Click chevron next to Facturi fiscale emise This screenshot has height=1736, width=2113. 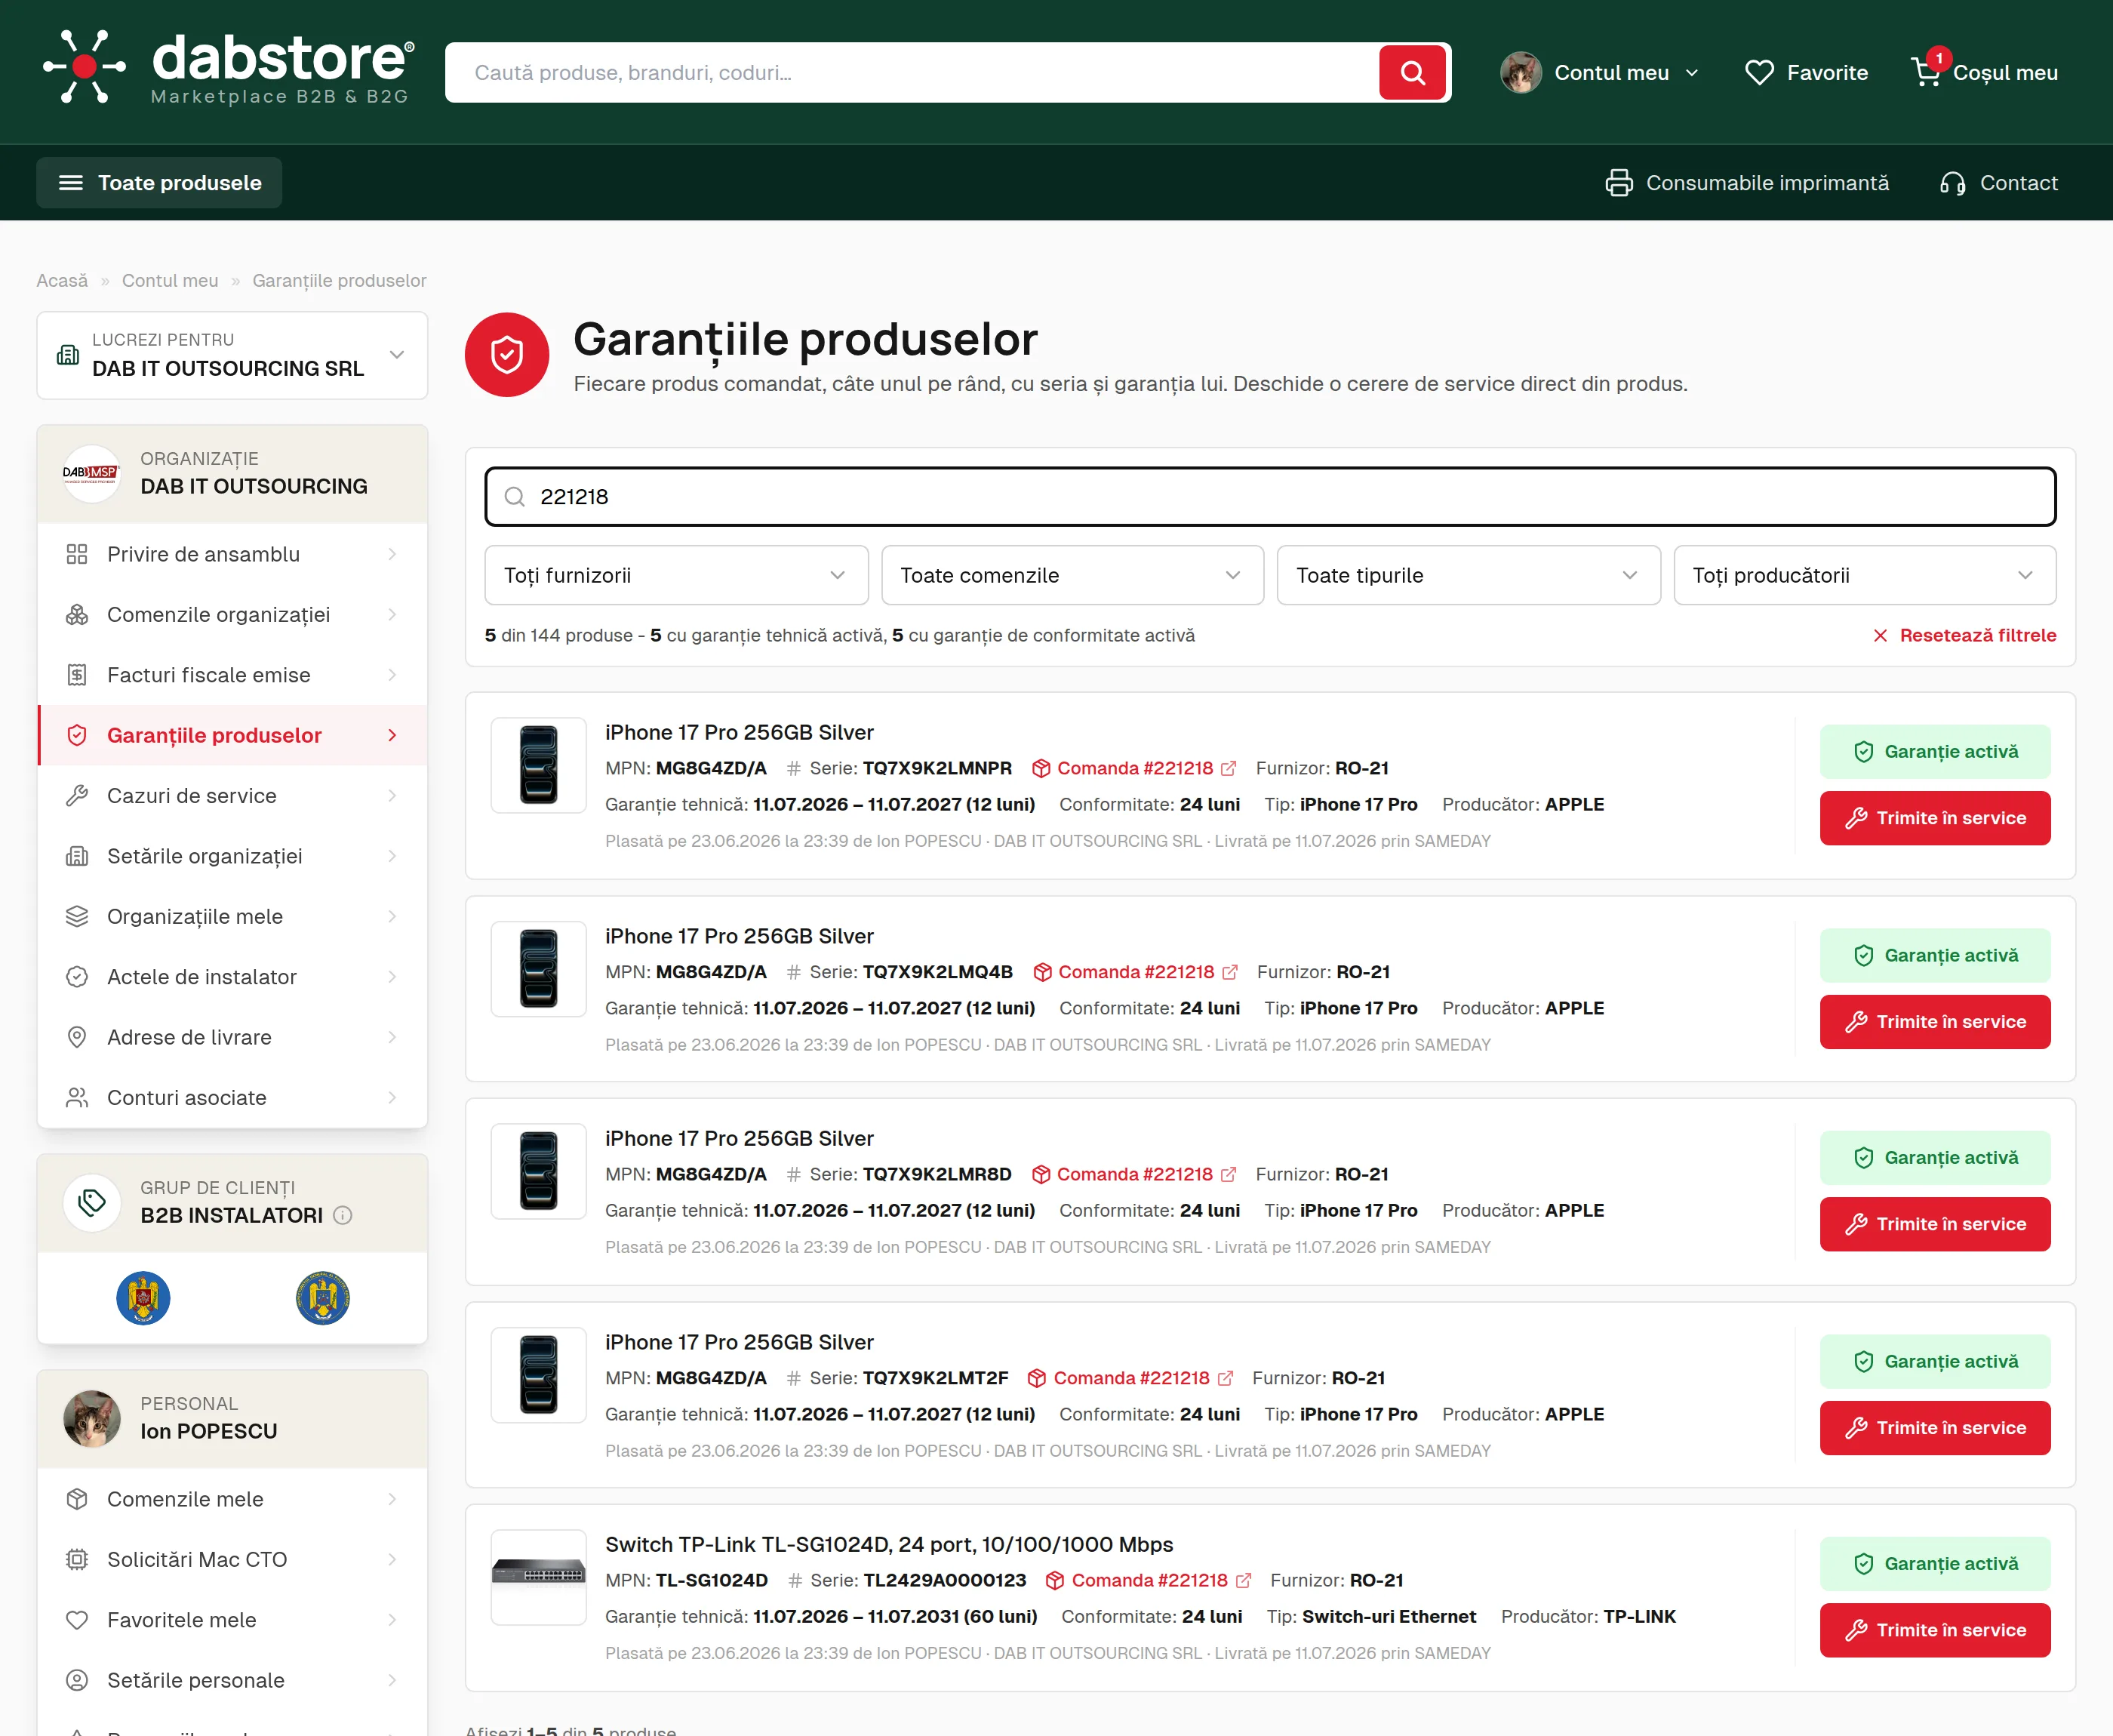click(x=392, y=675)
